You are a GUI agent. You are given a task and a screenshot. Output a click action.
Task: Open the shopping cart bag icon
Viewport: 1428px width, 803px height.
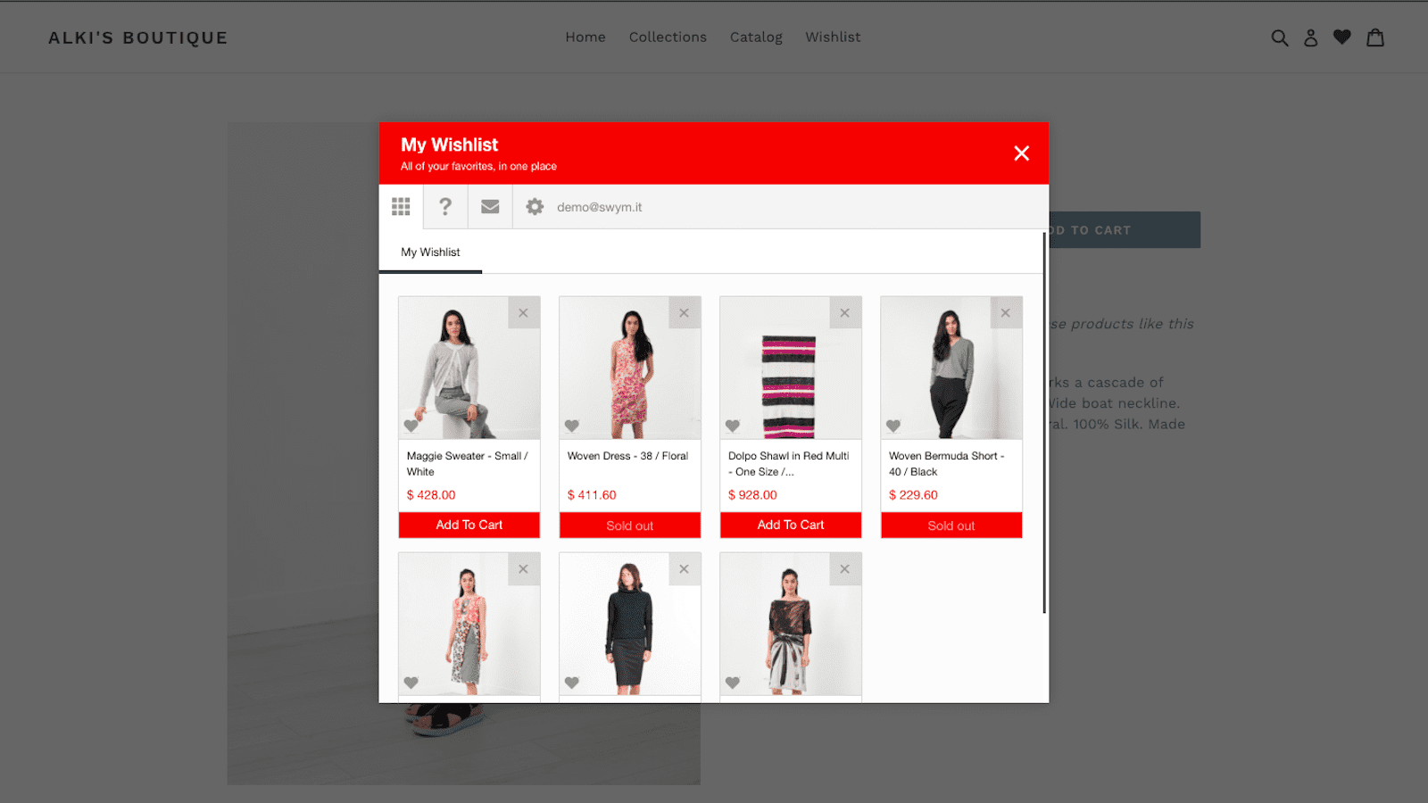[x=1375, y=37]
